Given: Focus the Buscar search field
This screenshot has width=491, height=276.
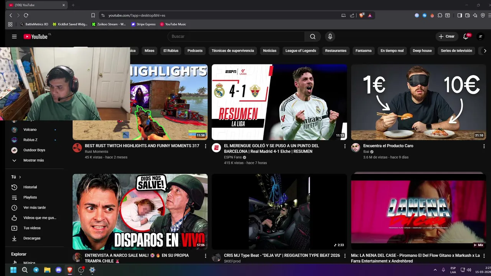Looking at the screenshot, I should 236,36.
